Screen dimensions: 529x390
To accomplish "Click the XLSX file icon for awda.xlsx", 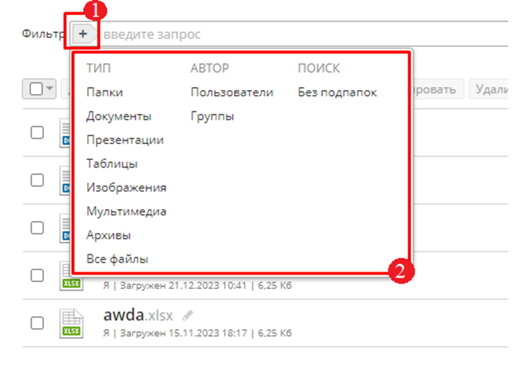I will [x=70, y=323].
